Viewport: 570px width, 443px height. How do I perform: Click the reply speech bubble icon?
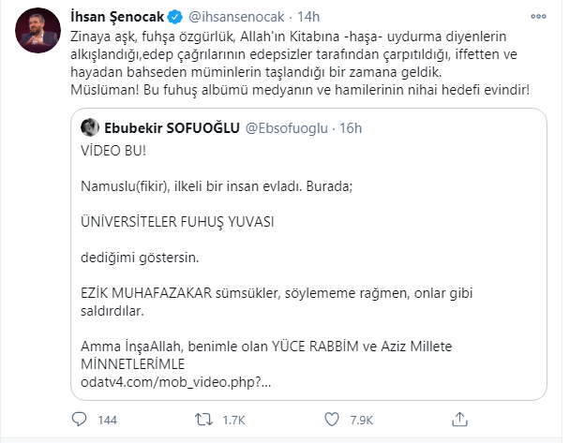(x=79, y=420)
